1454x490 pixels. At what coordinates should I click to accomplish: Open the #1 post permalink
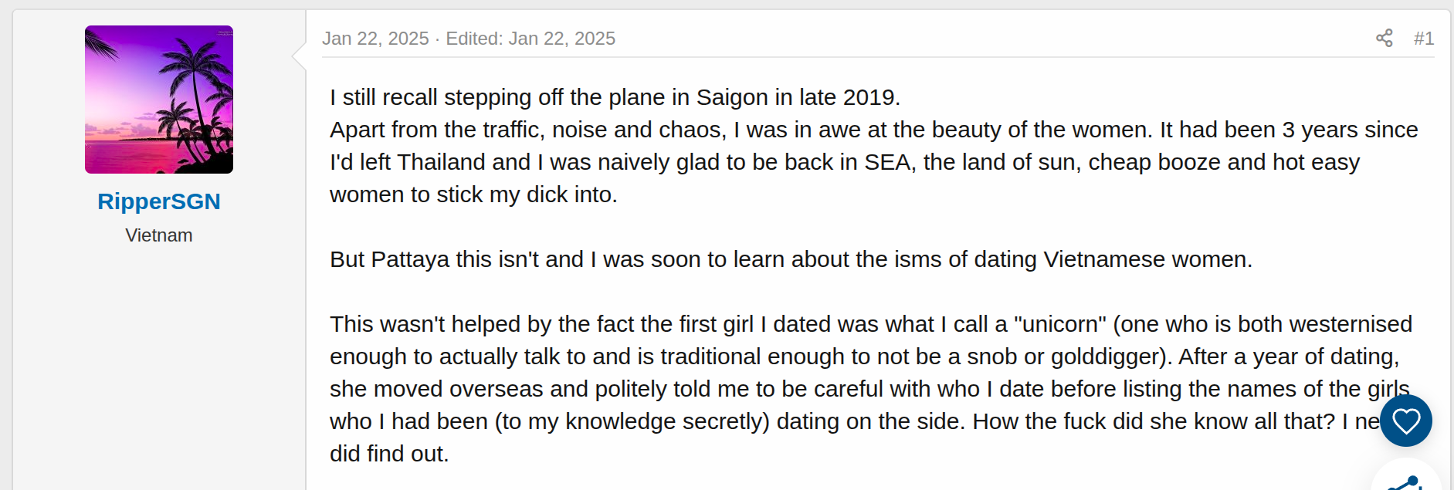click(x=1424, y=39)
